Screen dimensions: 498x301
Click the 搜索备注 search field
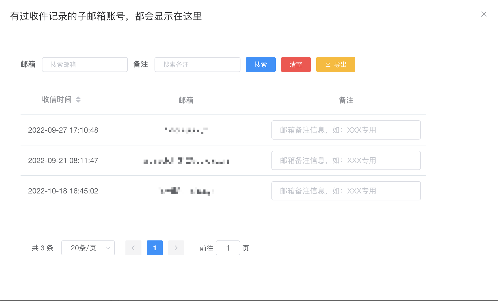coord(197,65)
